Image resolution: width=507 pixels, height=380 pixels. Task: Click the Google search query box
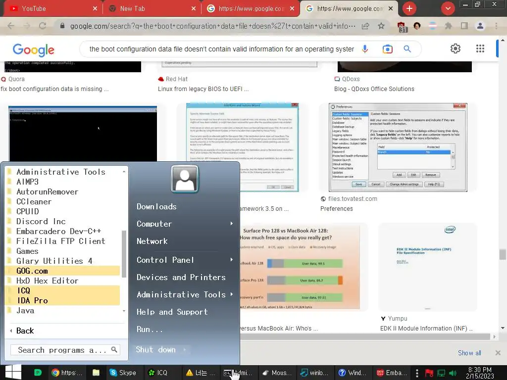[x=221, y=49]
